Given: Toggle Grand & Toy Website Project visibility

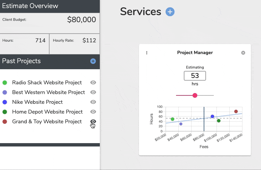Looking at the screenshot, I should point(93,122).
